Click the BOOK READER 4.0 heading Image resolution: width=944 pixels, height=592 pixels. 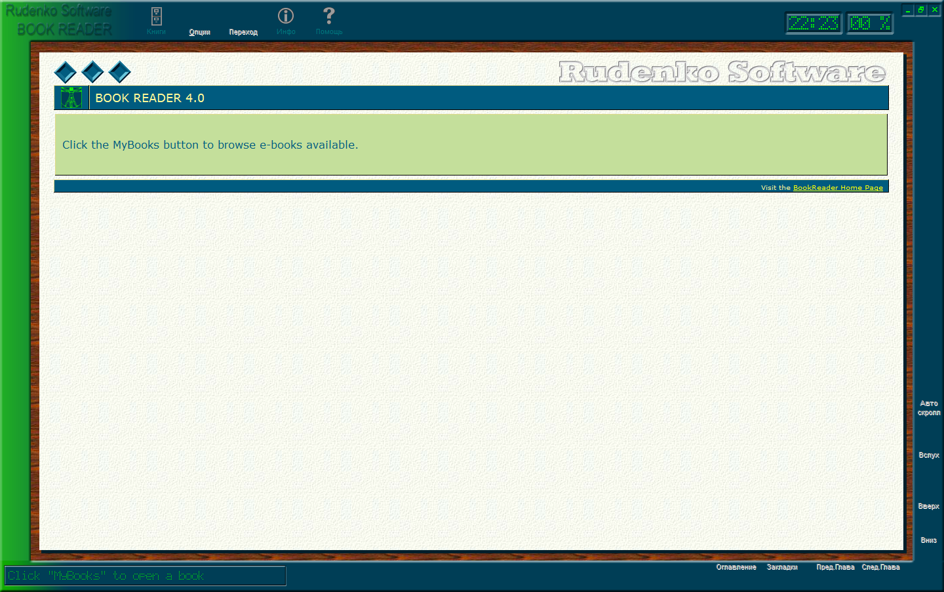[150, 98]
